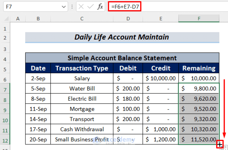Select column C header
This screenshot has width=228, height=150.
(82, 19)
